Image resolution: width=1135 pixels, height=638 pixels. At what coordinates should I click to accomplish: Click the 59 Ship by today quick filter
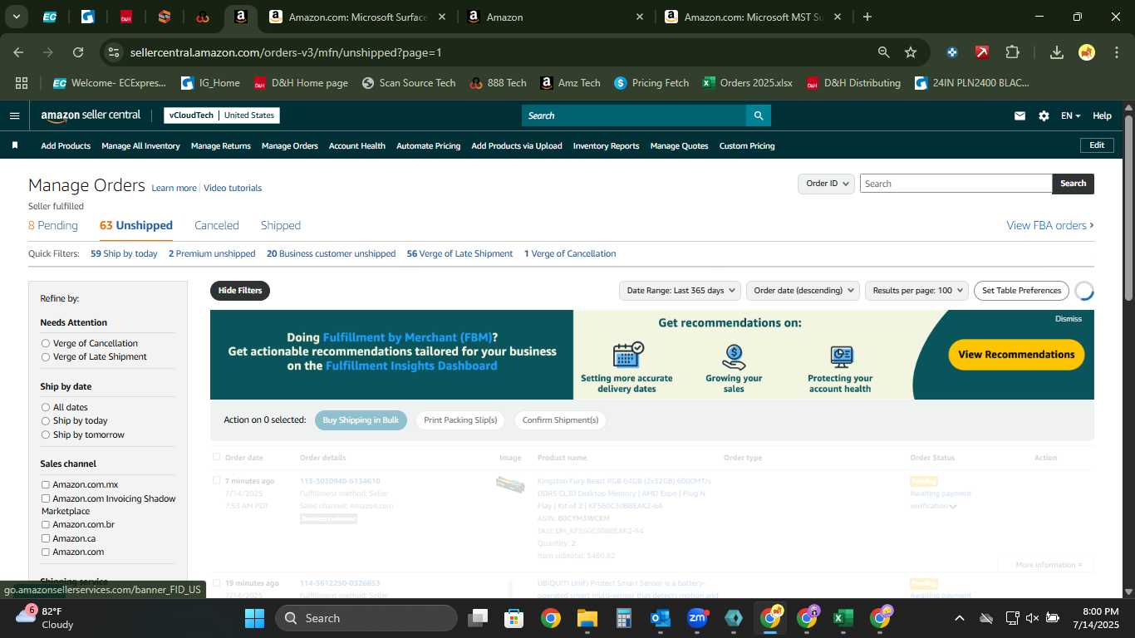tap(124, 253)
